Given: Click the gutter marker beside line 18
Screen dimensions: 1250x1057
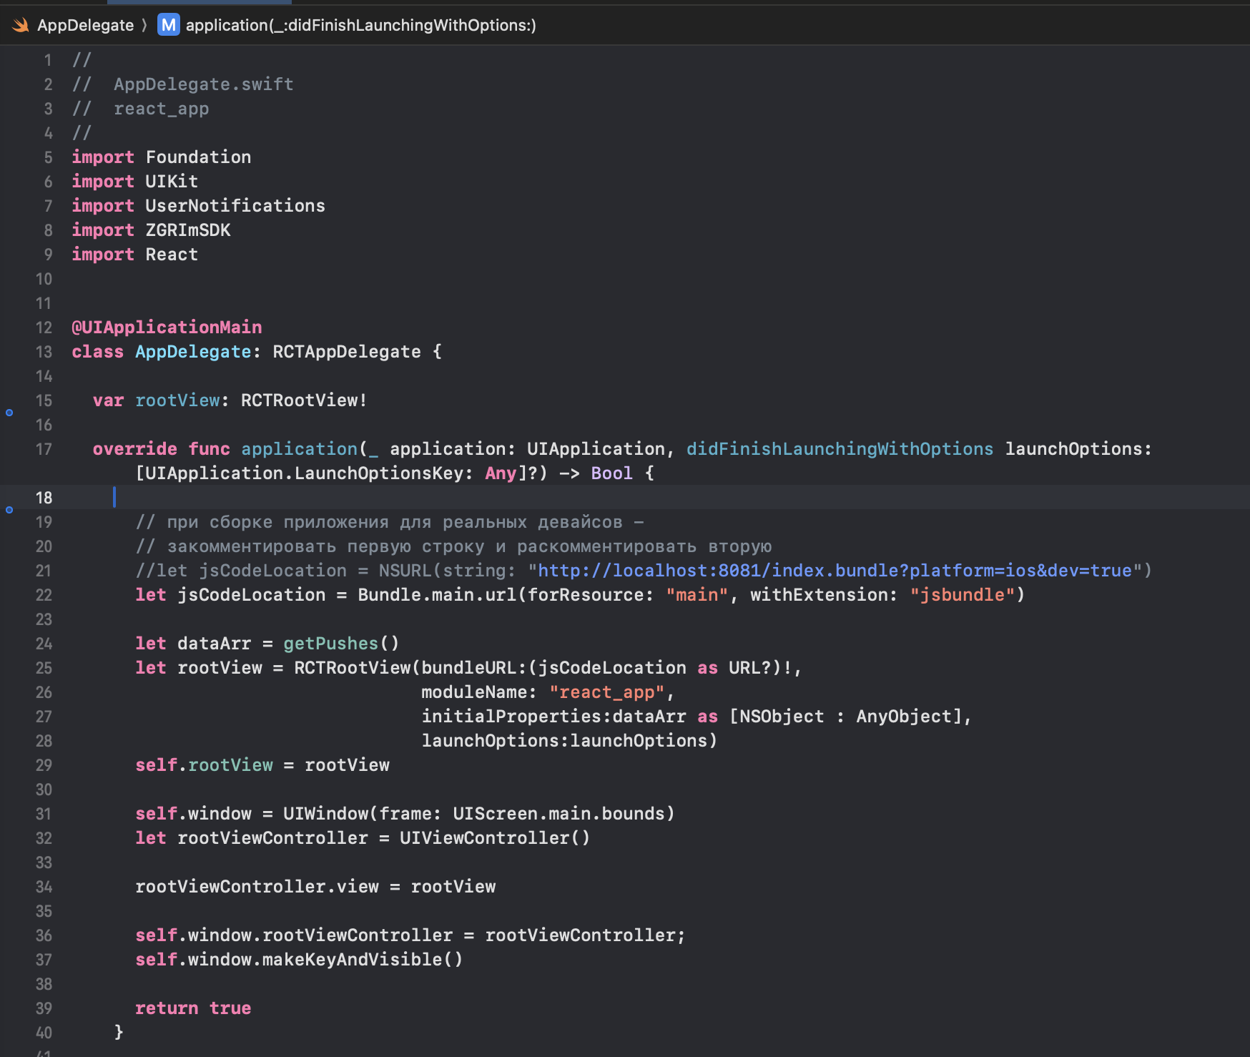Looking at the screenshot, I should (9, 510).
